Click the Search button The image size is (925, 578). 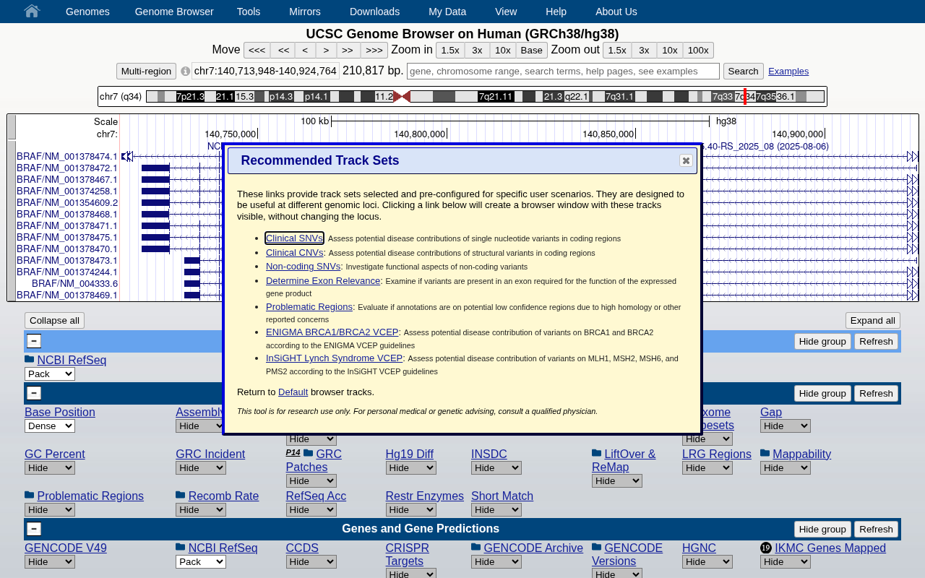coord(744,71)
